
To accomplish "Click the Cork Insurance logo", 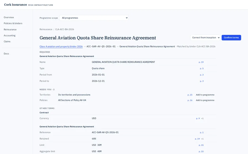I will click(15, 5).
